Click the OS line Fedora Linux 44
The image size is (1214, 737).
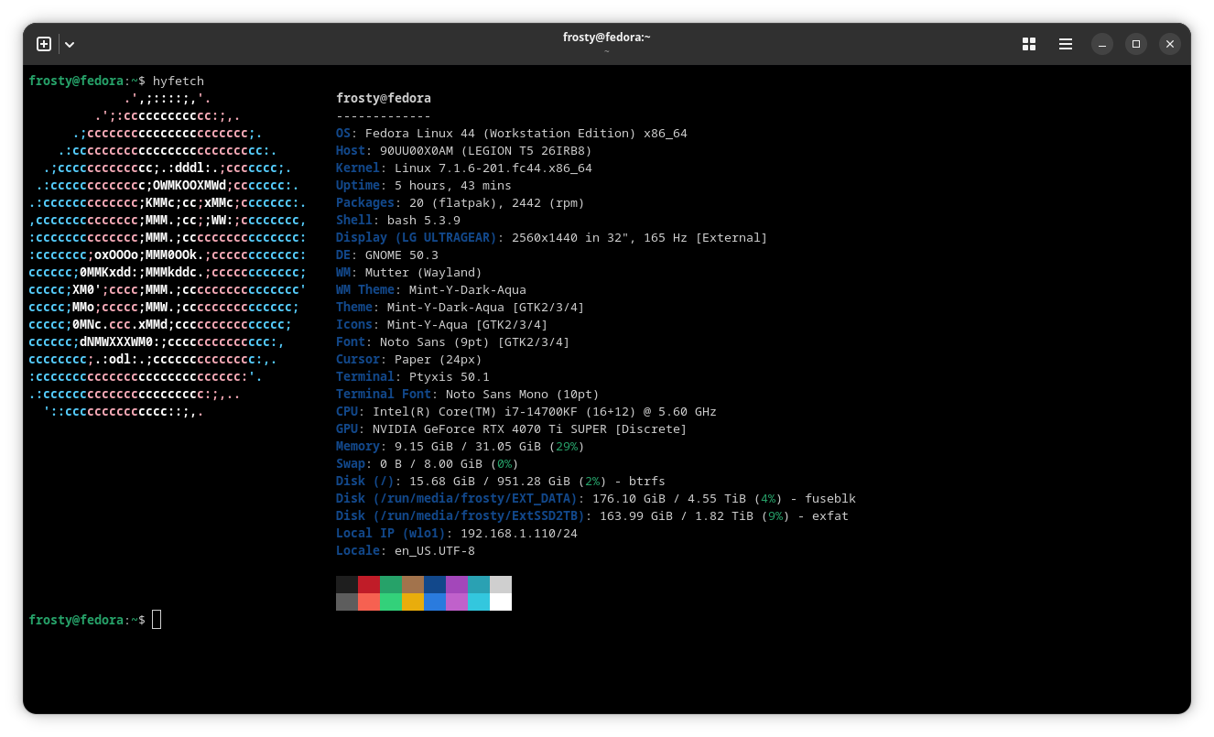(x=512, y=133)
